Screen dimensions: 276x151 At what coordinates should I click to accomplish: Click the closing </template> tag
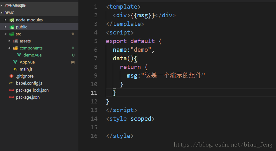coord(125,24)
